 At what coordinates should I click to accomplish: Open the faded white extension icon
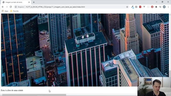click(148, 7)
